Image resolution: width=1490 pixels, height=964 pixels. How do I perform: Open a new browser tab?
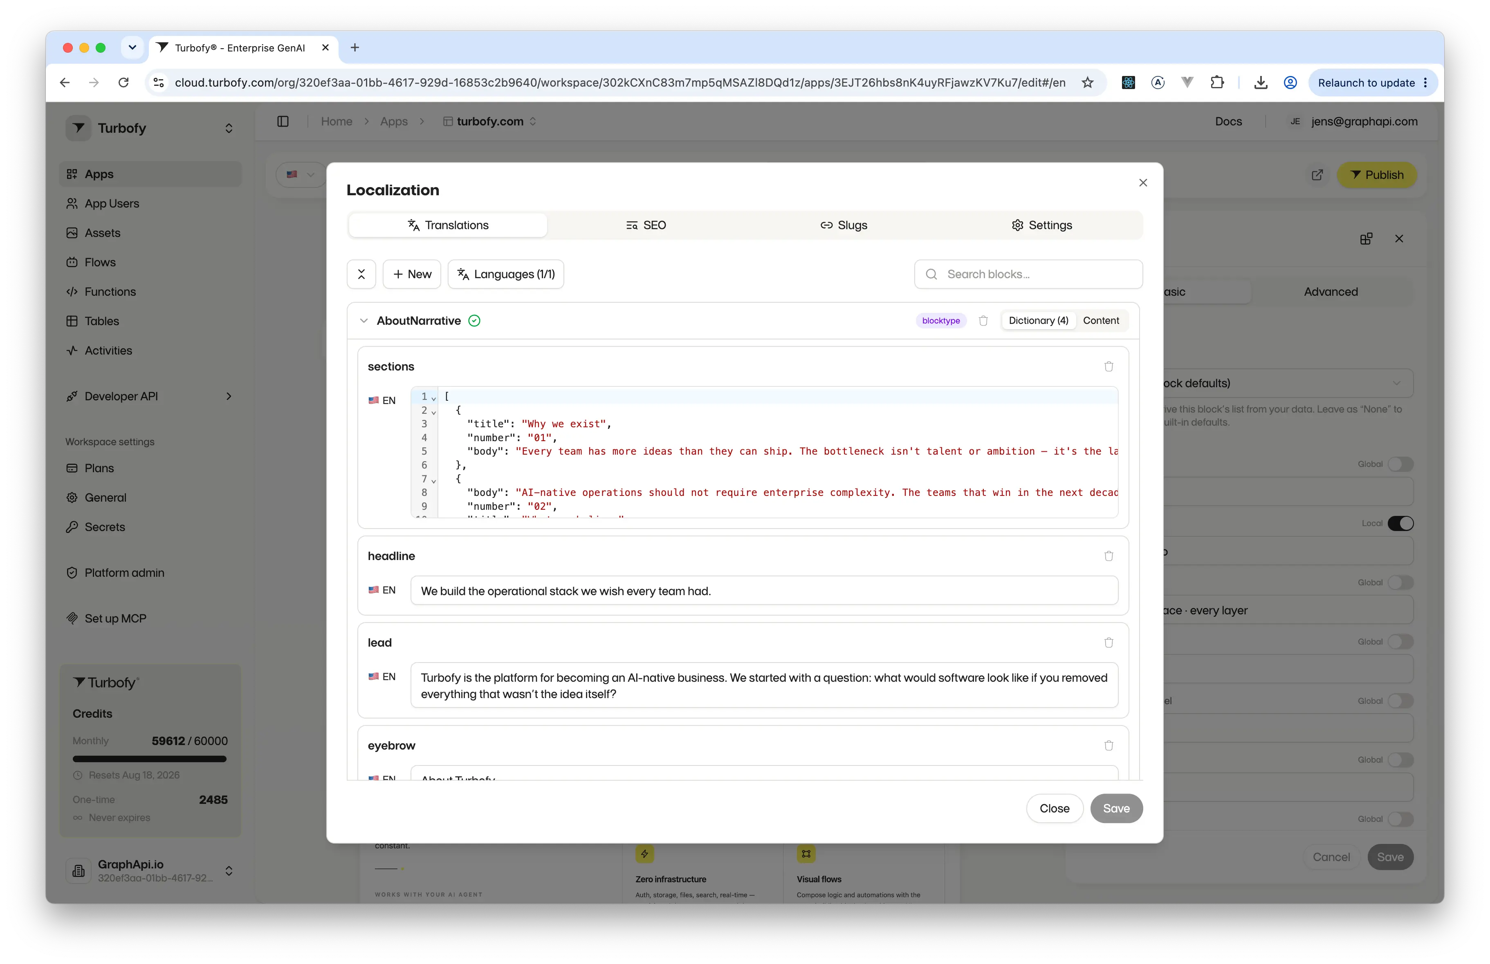click(x=355, y=47)
